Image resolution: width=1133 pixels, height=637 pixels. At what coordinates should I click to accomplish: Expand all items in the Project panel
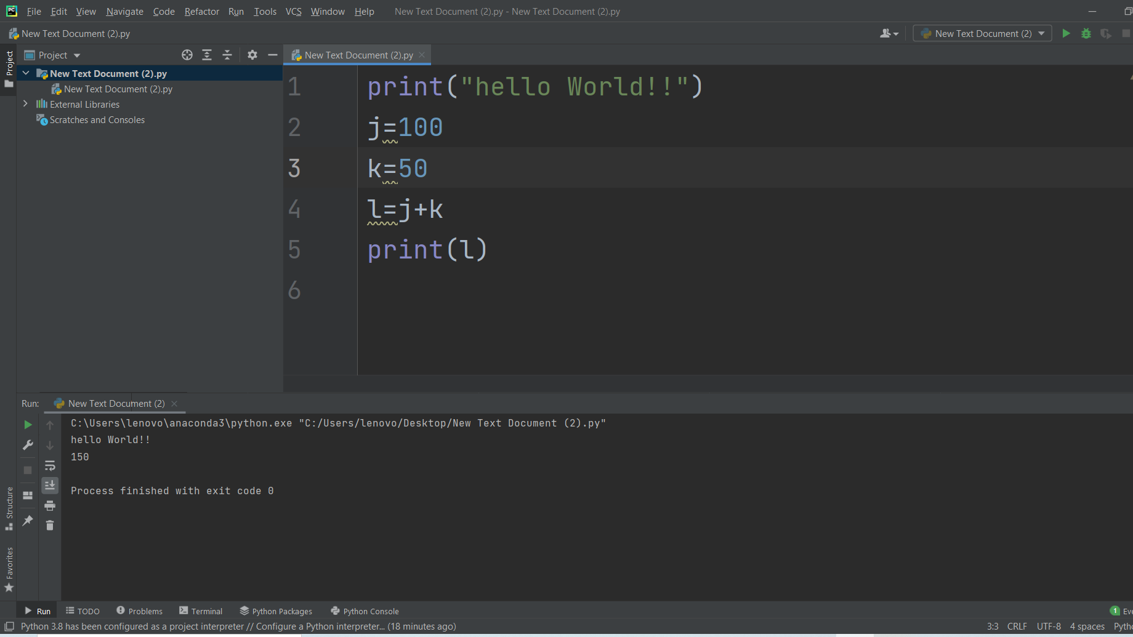click(x=207, y=55)
